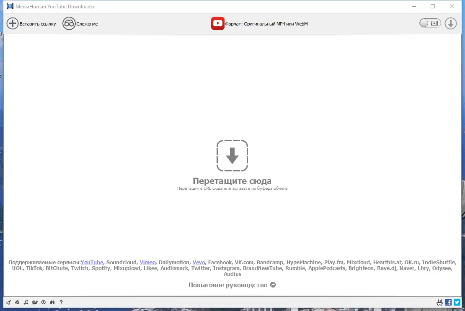Open the Vimeo link in the services list

click(x=147, y=263)
